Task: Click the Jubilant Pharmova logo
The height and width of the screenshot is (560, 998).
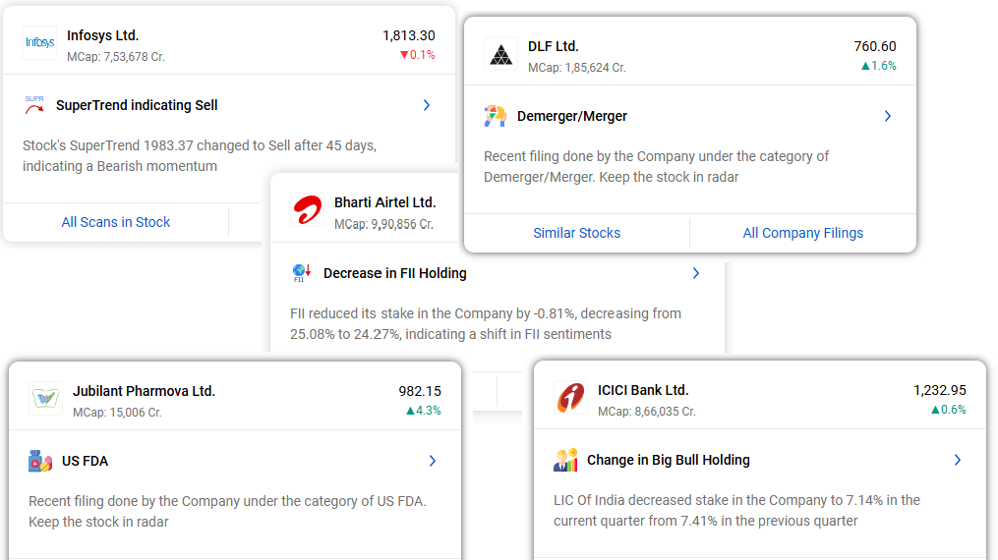Action: click(46, 399)
